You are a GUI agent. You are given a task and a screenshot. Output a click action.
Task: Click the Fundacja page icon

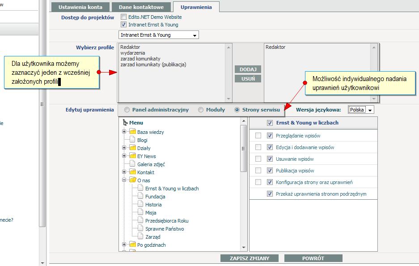pos(140,196)
